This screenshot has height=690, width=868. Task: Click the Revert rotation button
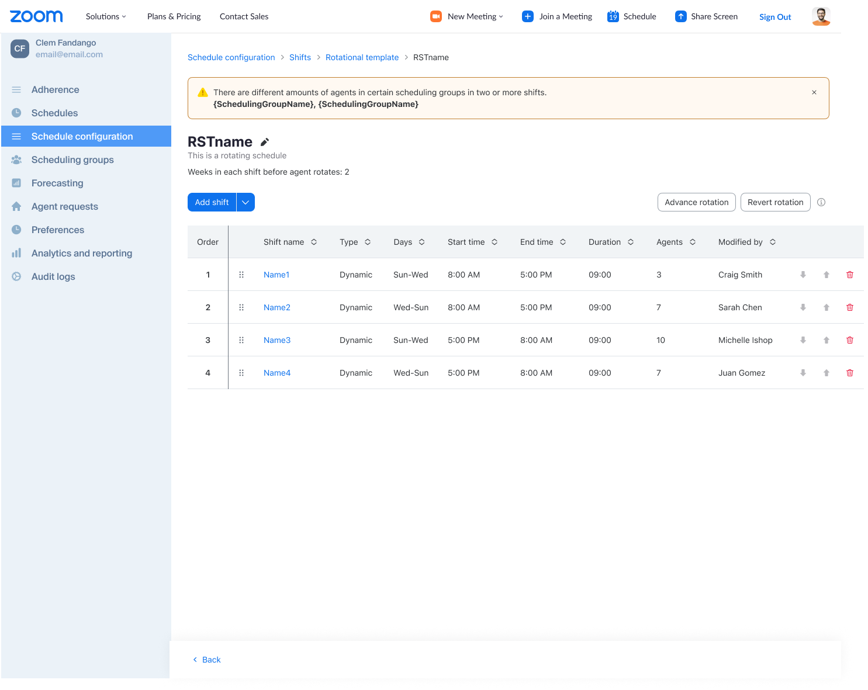[776, 202]
